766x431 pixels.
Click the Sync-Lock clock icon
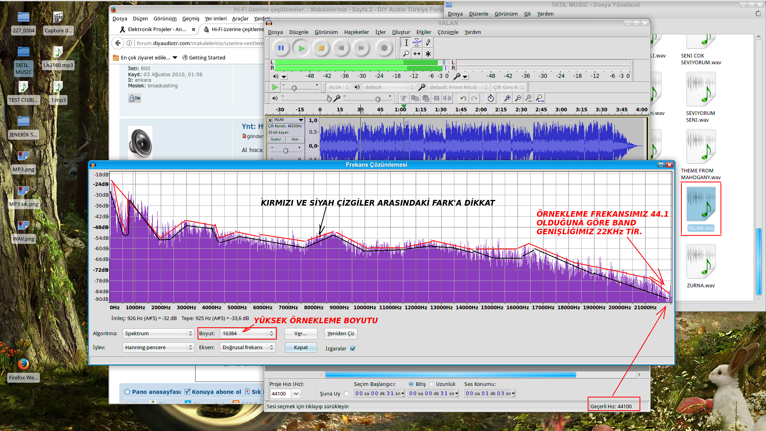tap(491, 98)
